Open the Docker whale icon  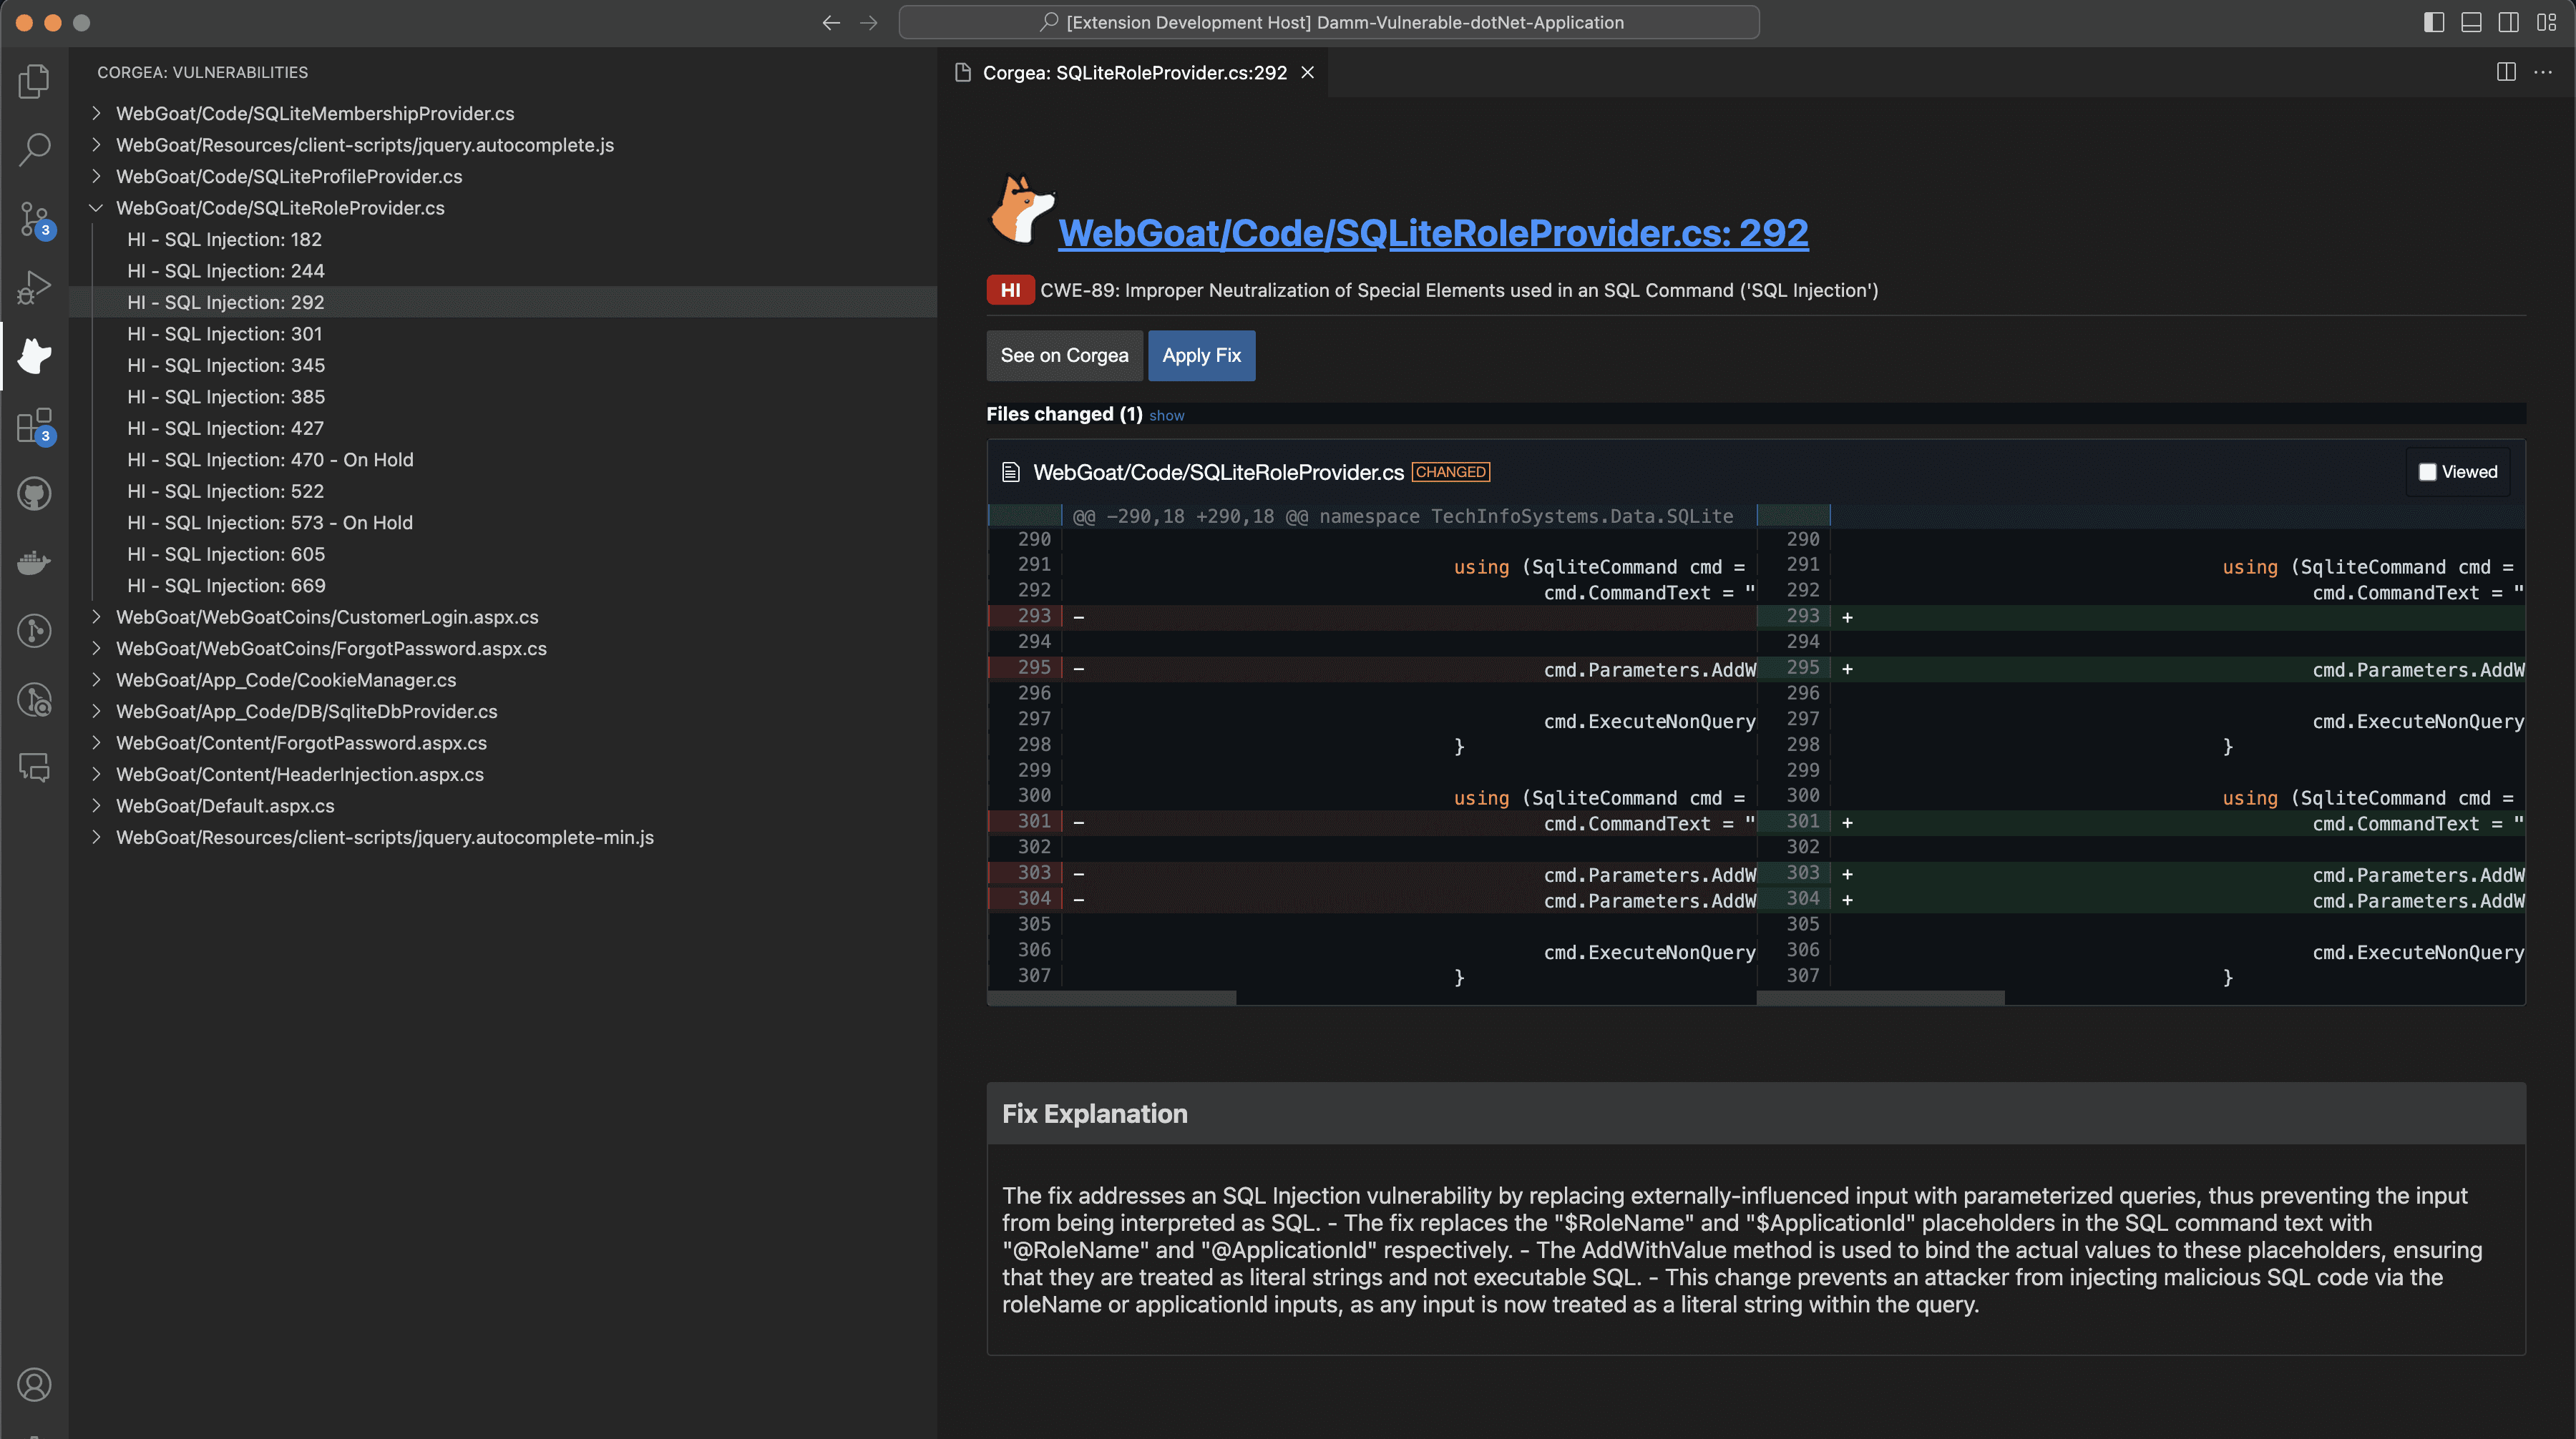34,563
